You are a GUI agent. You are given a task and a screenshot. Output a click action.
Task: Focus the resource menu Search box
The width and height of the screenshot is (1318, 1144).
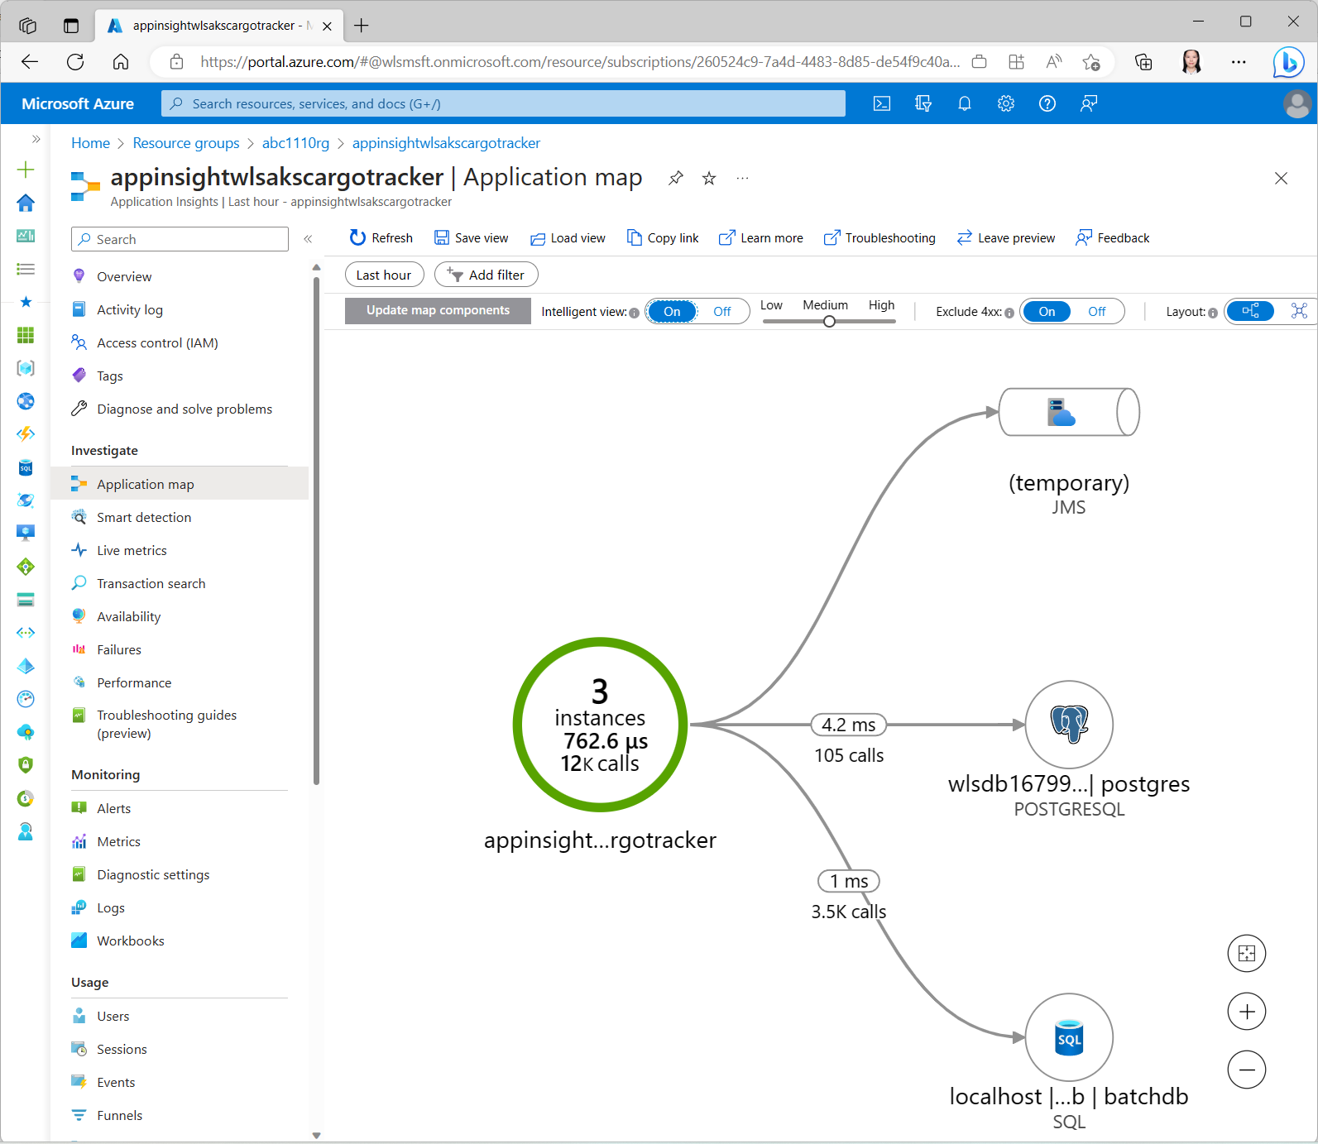click(180, 239)
